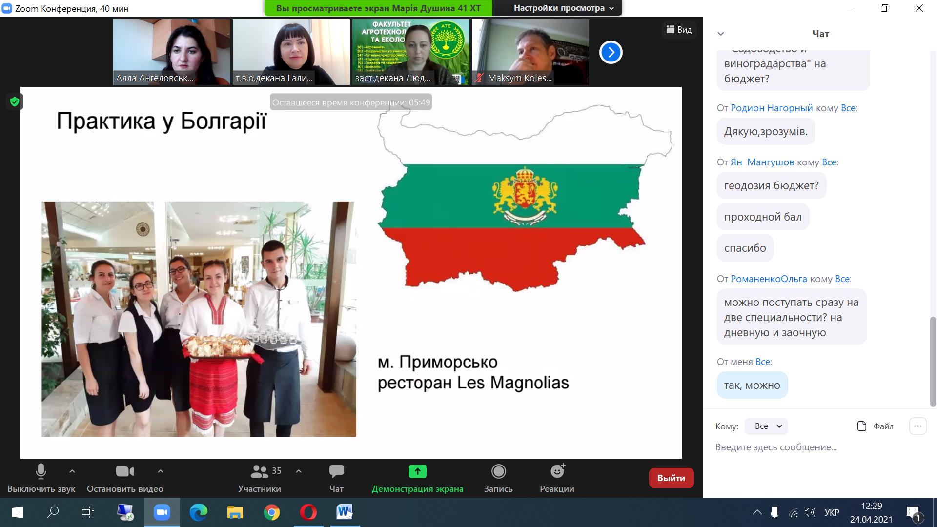
Task: Click the green encryption shield icon
Action: tap(15, 101)
